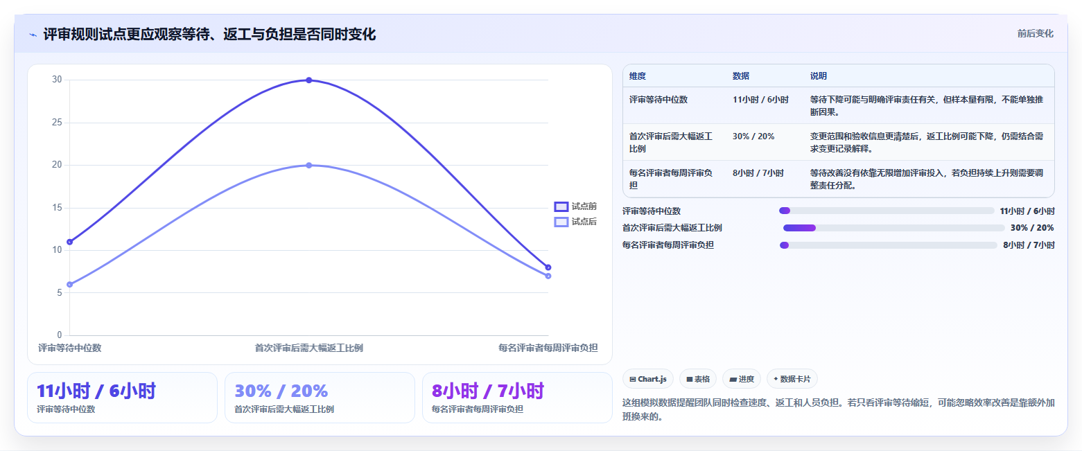
Task: Select the 进度 tag chip
Action: [x=742, y=379]
